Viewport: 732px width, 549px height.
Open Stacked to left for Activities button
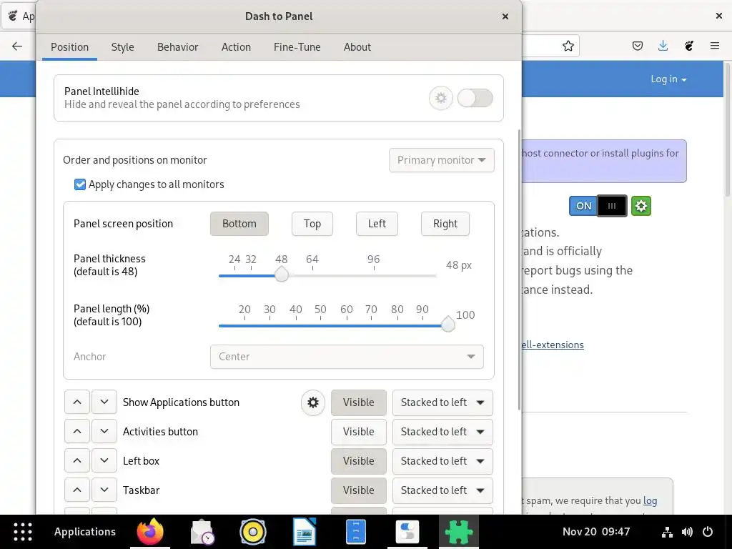coord(442,432)
